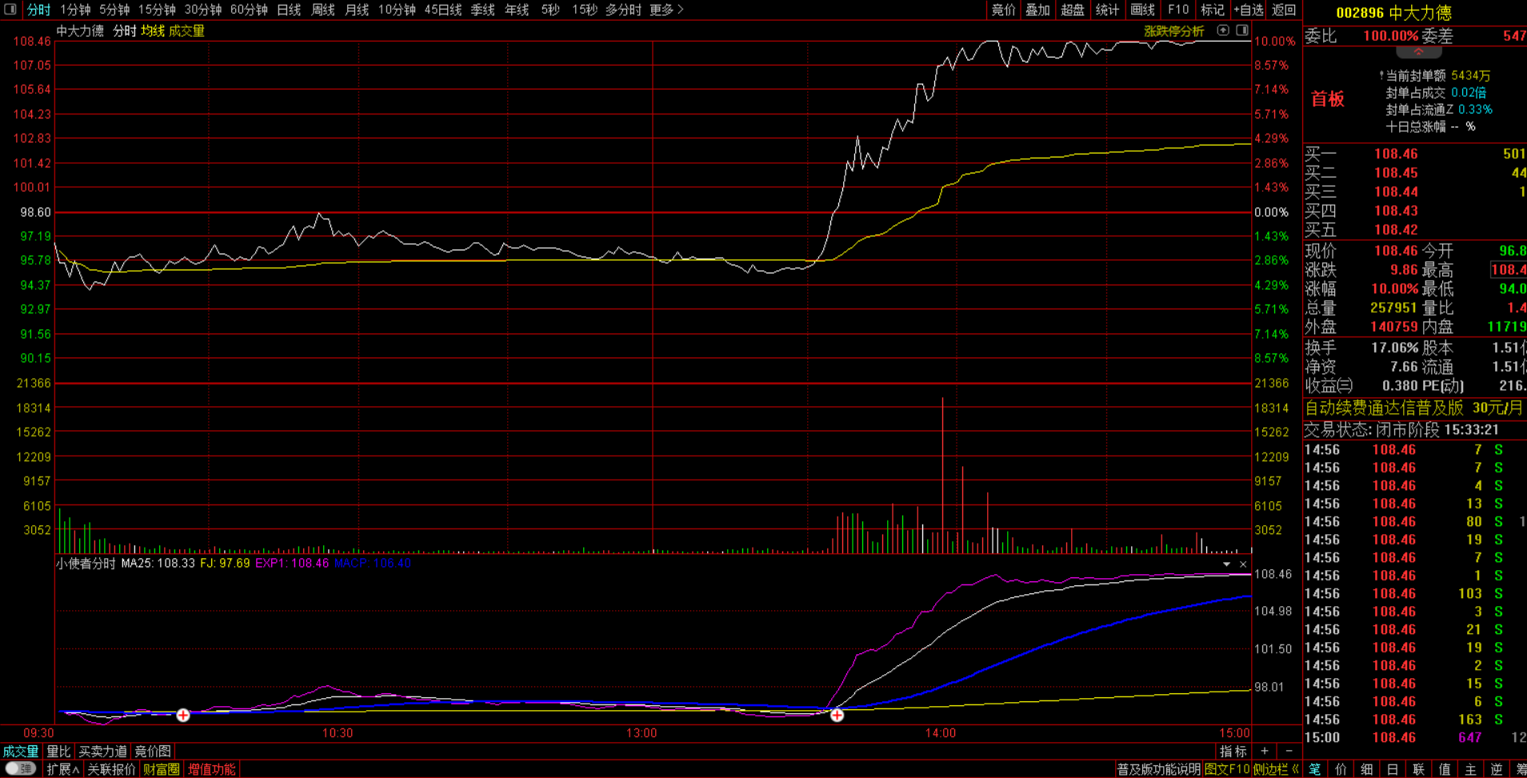This screenshot has width=1527, height=778.
Task: Close the 小使者分时 indicator panel
Action: tap(1243, 565)
